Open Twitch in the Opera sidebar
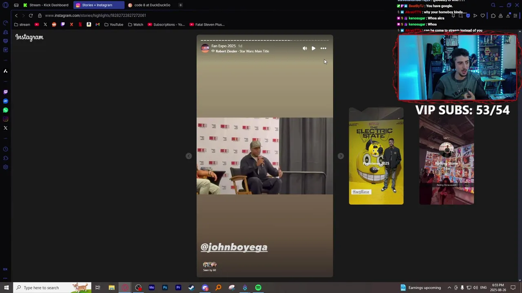 pyautogui.click(x=5, y=92)
